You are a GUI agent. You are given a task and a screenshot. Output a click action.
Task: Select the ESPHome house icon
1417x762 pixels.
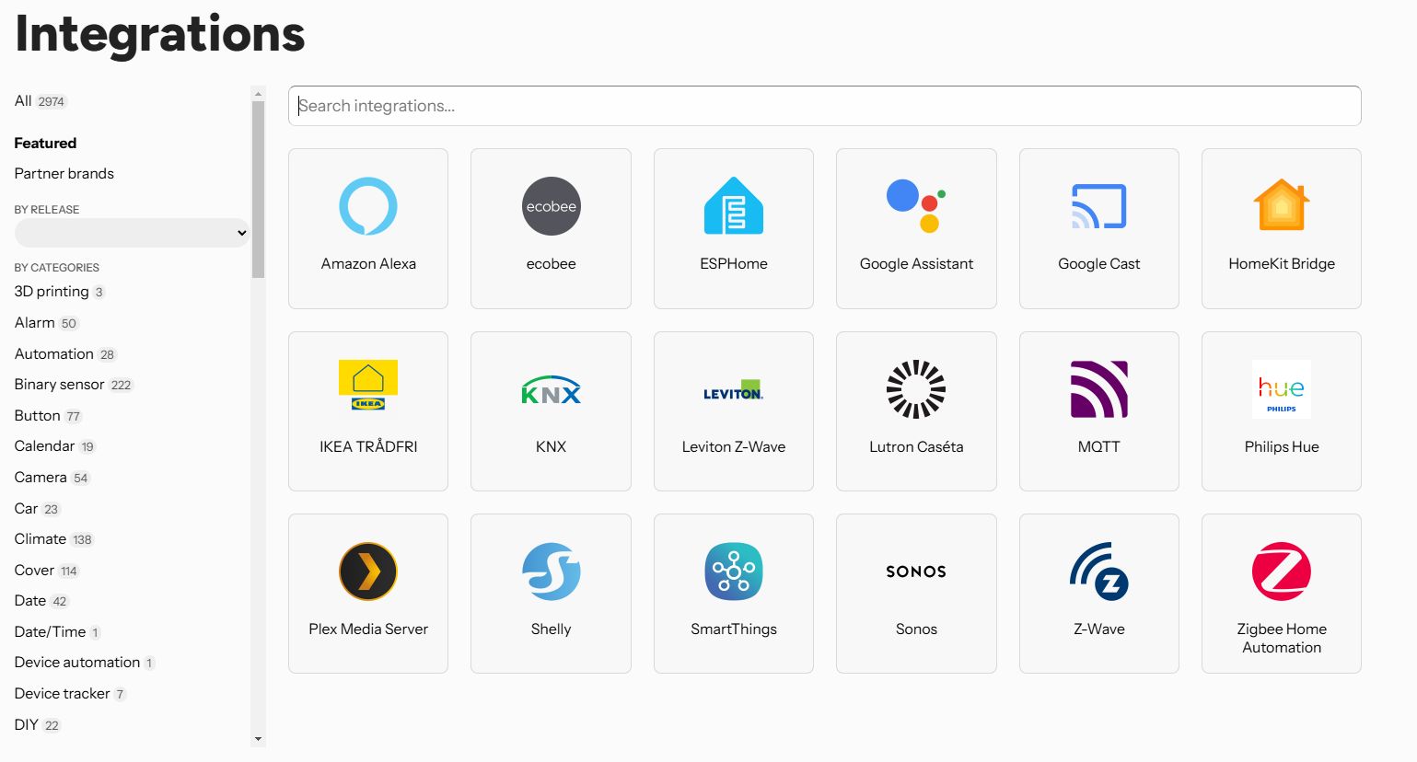[x=734, y=206]
